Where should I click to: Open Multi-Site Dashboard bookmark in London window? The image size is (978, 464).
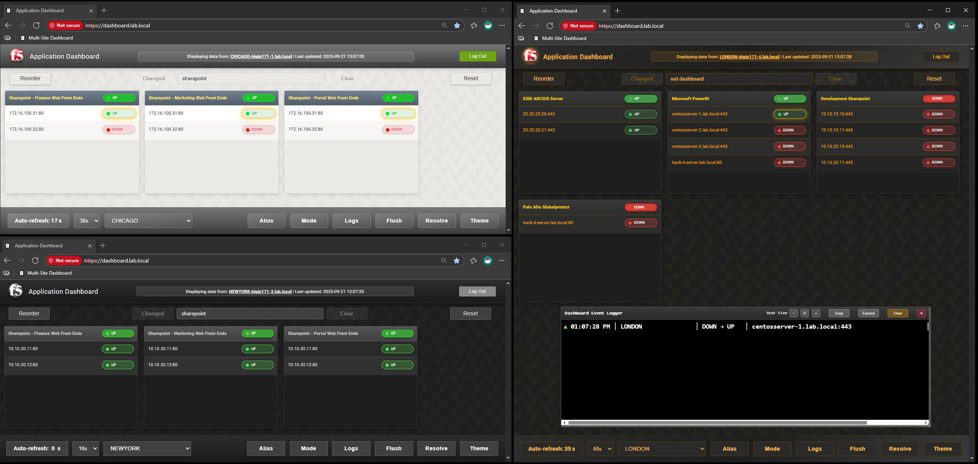point(560,38)
